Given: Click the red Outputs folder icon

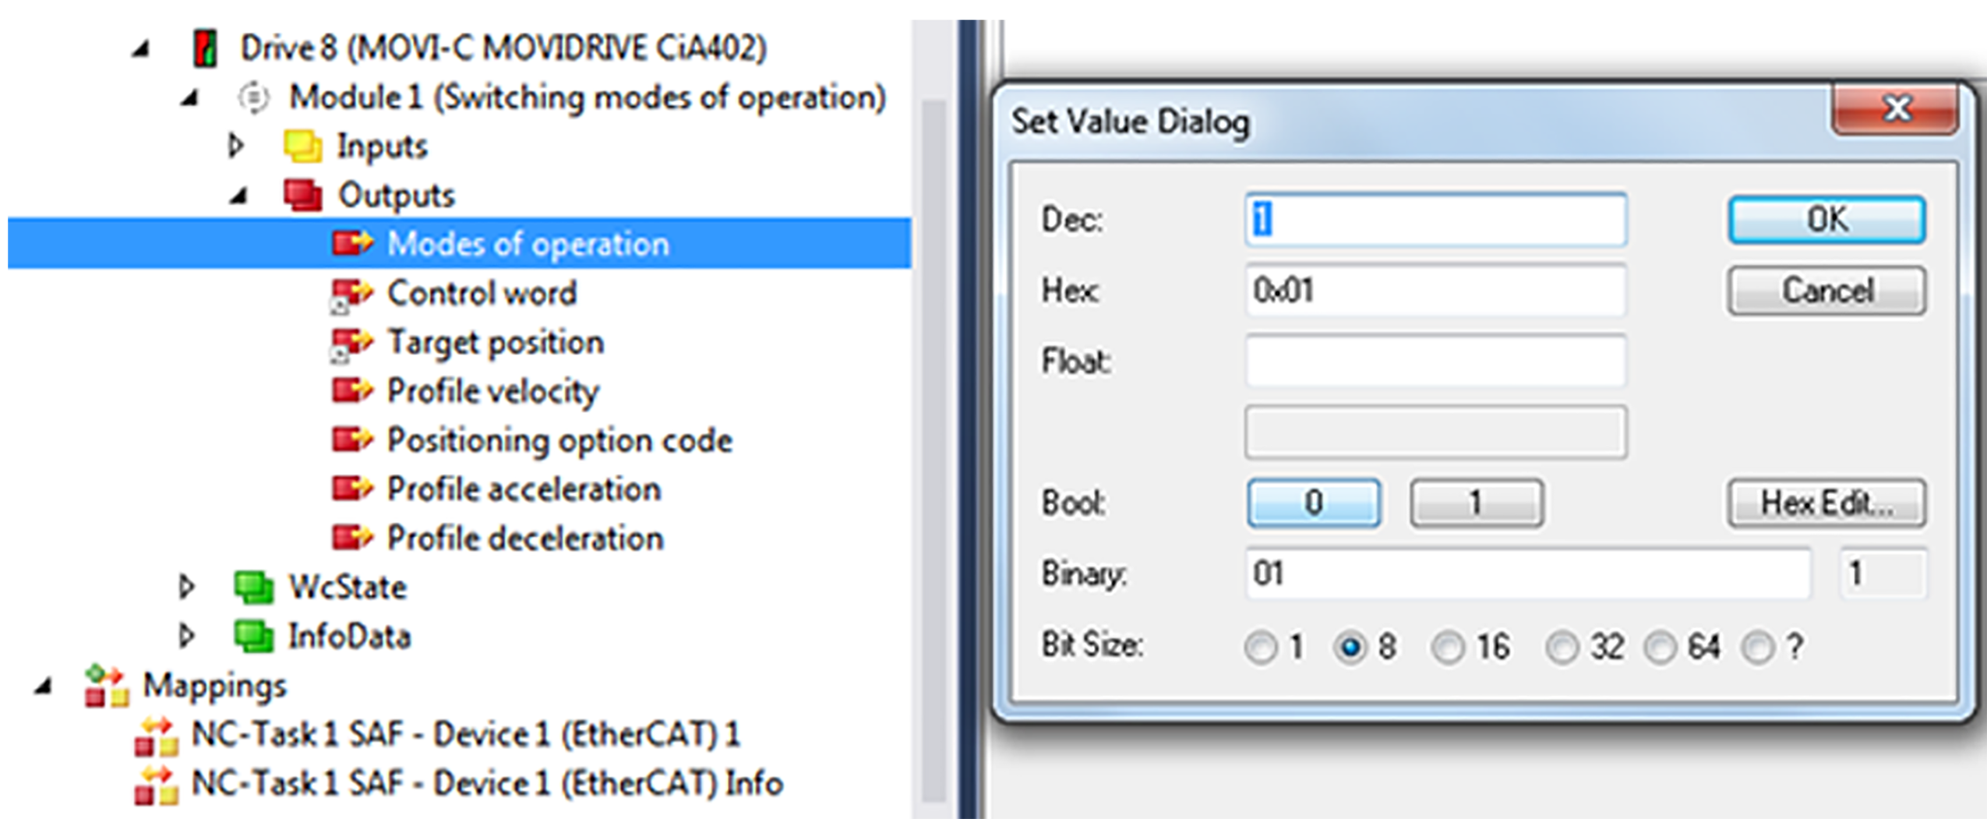Looking at the screenshot, I should click(302, 195).
